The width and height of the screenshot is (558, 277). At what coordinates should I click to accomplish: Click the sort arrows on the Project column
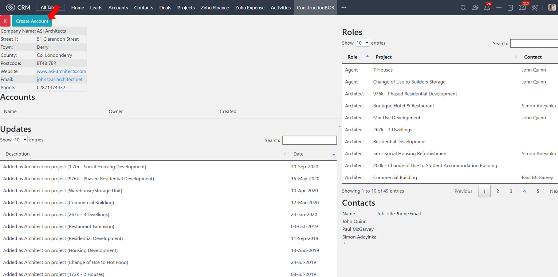(516, 57)
